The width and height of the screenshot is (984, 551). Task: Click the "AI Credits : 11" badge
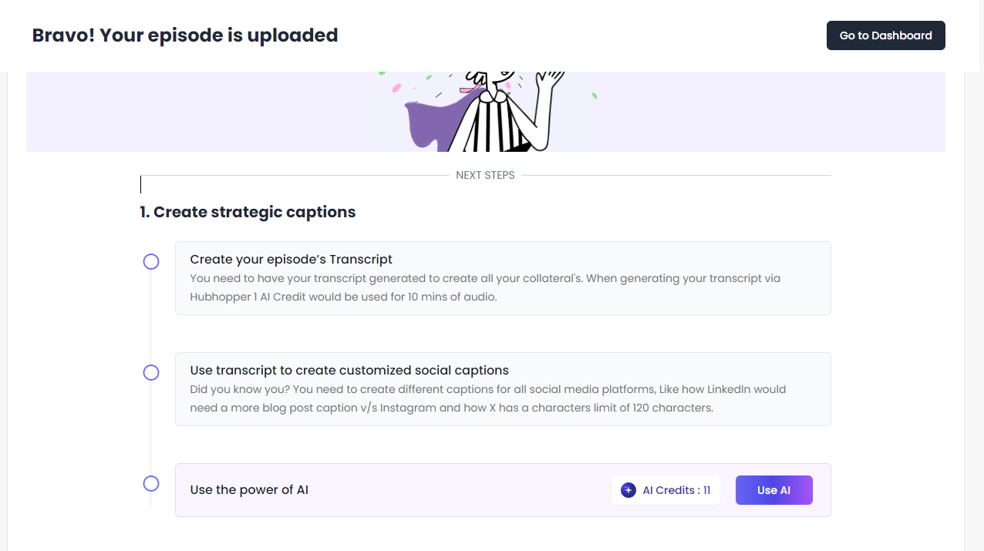click(666, 489)
